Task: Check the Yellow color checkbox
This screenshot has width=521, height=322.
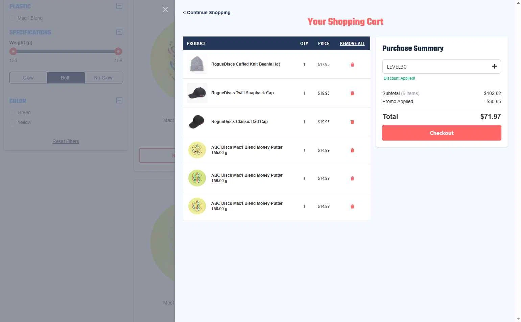Action: (12, 122)
